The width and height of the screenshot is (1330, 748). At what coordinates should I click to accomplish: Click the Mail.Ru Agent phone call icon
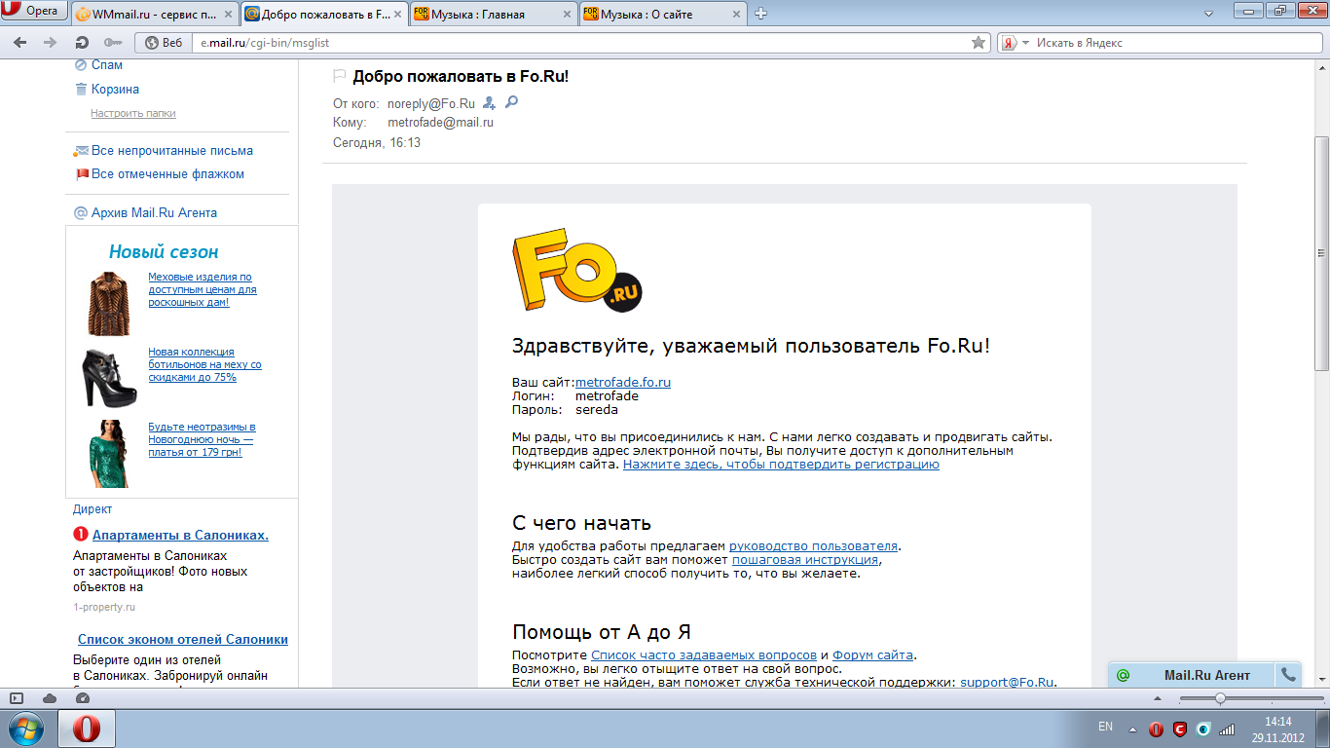click(x=1289, y=675)
